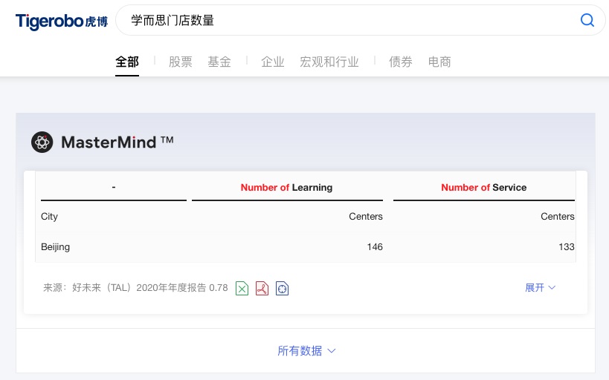The width and height of the screenshot is (609, 380).
Task: Click the Number of Service column header
Action: point(484,187)
